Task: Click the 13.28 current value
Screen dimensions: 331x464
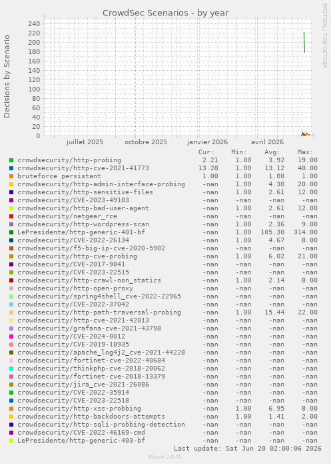Action: tap(208, 168)
